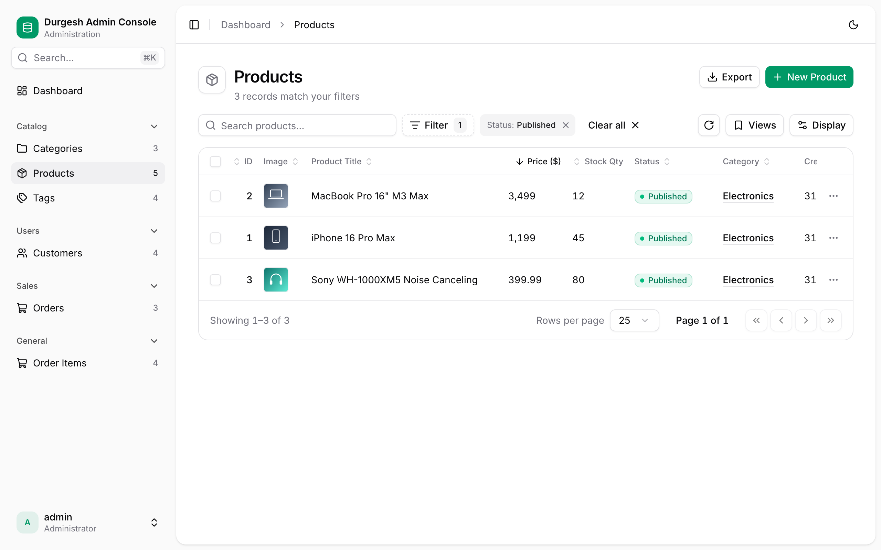
Task: Open Orders in sidebar
Action: (88, 308)
